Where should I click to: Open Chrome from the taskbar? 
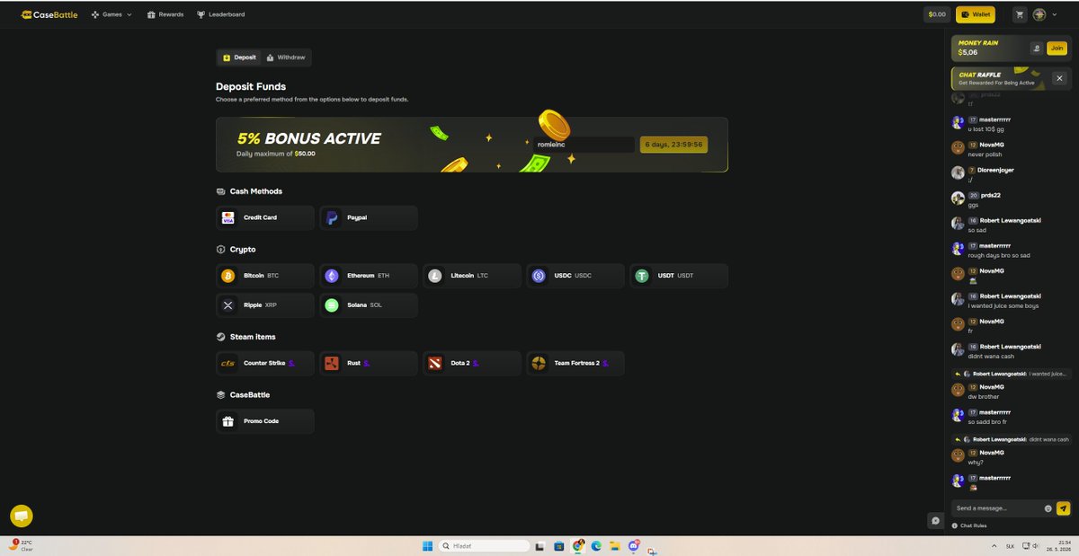(x=578, y=545)
